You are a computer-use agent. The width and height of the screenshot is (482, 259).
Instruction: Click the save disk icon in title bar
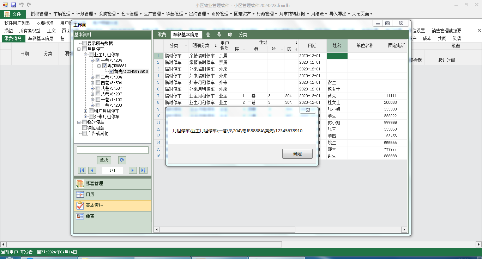(x=14, y=5)
